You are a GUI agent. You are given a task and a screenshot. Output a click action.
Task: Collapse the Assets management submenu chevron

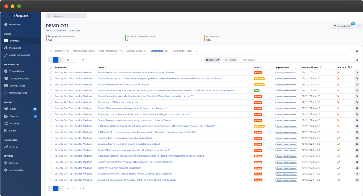pos(36,55)
